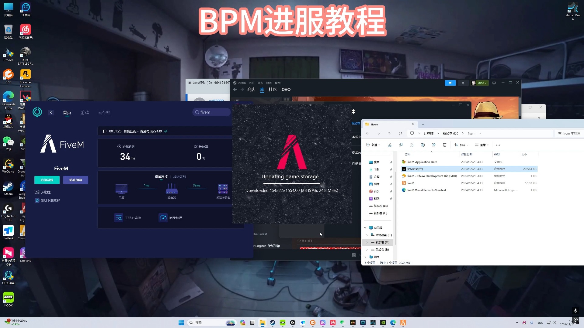Image resolution: width=584 pixels, height=328 pixels.
Task: Click the File Explorer taskbar icon
Action: [x=262, y=323]
